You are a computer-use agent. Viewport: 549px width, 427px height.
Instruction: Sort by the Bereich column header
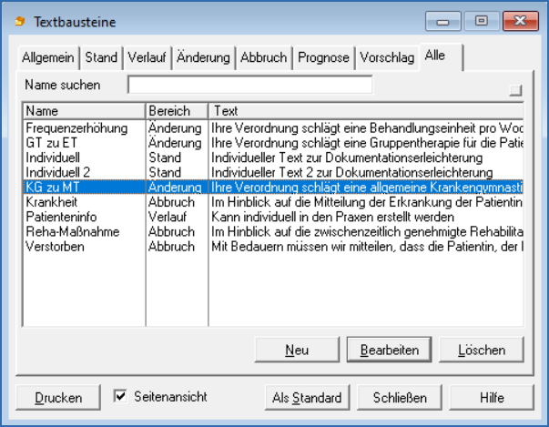pyautogui.click(x=177, y=111)
